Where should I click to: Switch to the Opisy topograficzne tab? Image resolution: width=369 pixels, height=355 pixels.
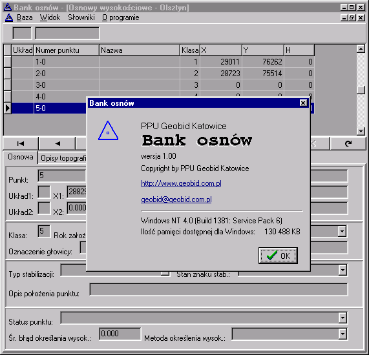(63, 158)
